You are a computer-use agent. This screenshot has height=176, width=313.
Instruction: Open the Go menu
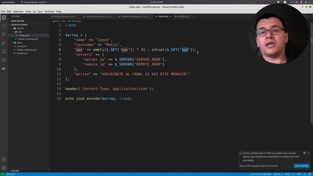point(35,12)
